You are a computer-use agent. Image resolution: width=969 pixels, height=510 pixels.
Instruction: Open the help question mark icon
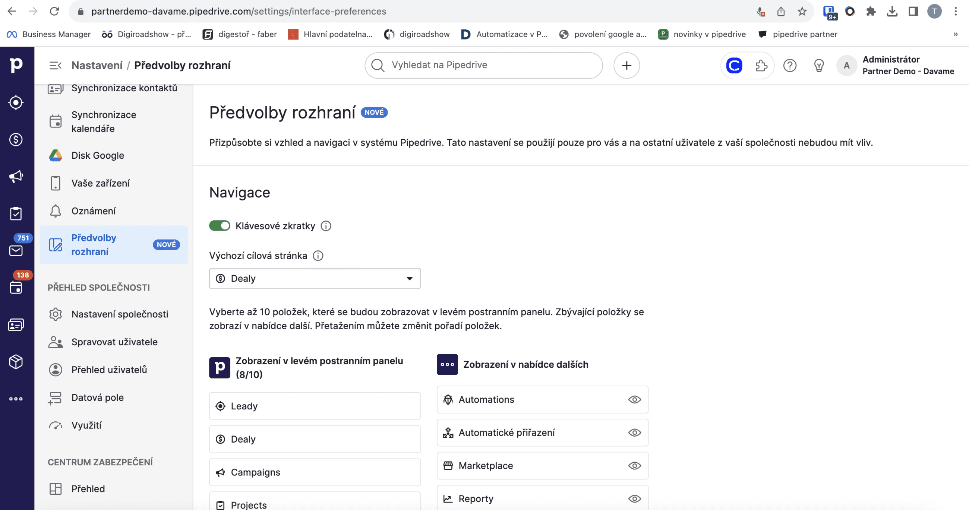[x=790, y=66]
